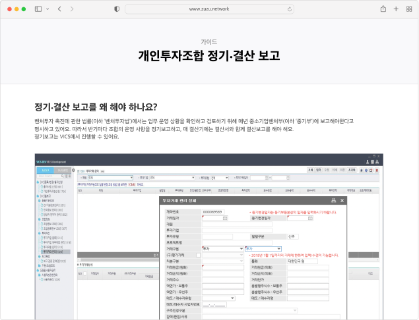Click the 개인투자조합 정기·결산 보고 heading
This screenshot has height=320, width=419.
pos(209,55)
